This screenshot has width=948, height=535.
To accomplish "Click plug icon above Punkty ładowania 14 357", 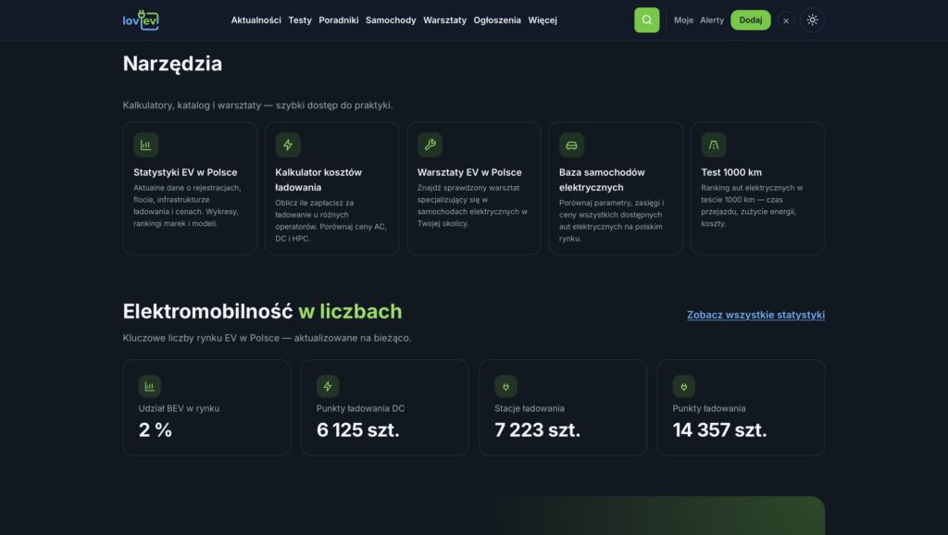I will click(684, 386).
